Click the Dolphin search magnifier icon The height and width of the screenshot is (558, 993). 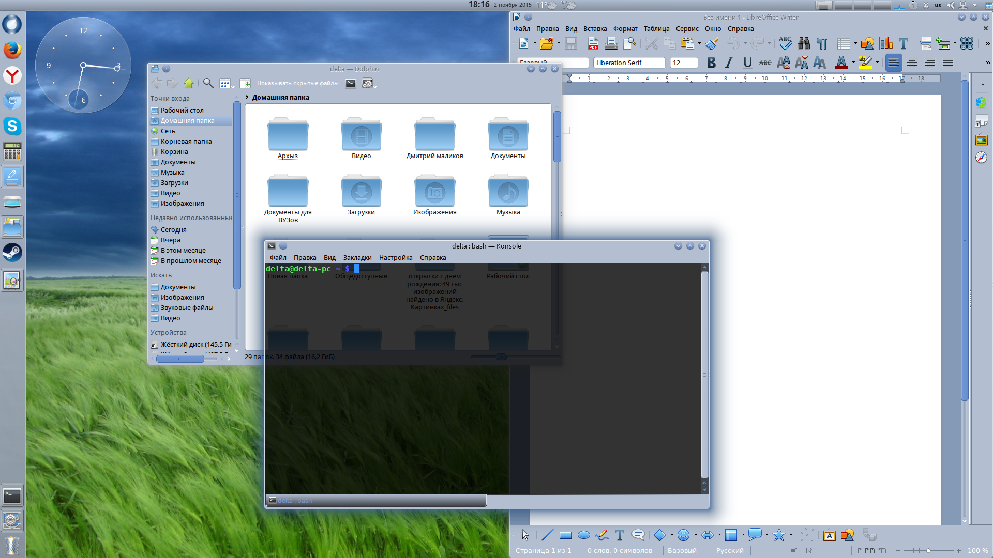click(208, 83)
